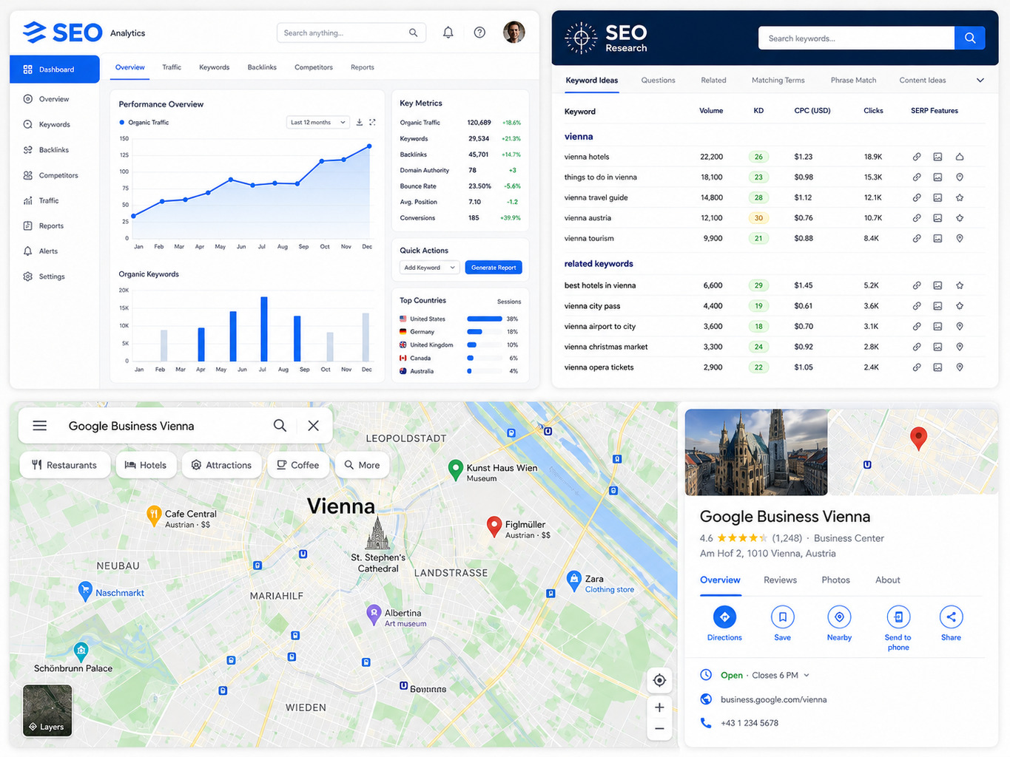Focus the Search keywords input field
Viewport: 1010px width, 757px height.
tap(856, 38)
